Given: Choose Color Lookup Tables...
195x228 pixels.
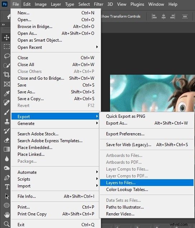Looking at the screenshot, I should pyautogui.click(x=147, y=190).
